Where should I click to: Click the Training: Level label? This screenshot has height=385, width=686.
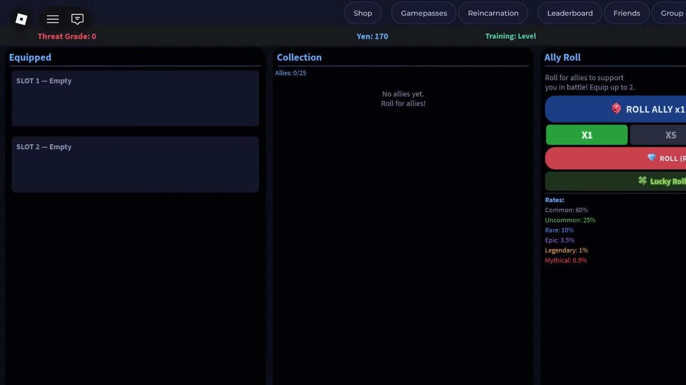pos(511,36)
